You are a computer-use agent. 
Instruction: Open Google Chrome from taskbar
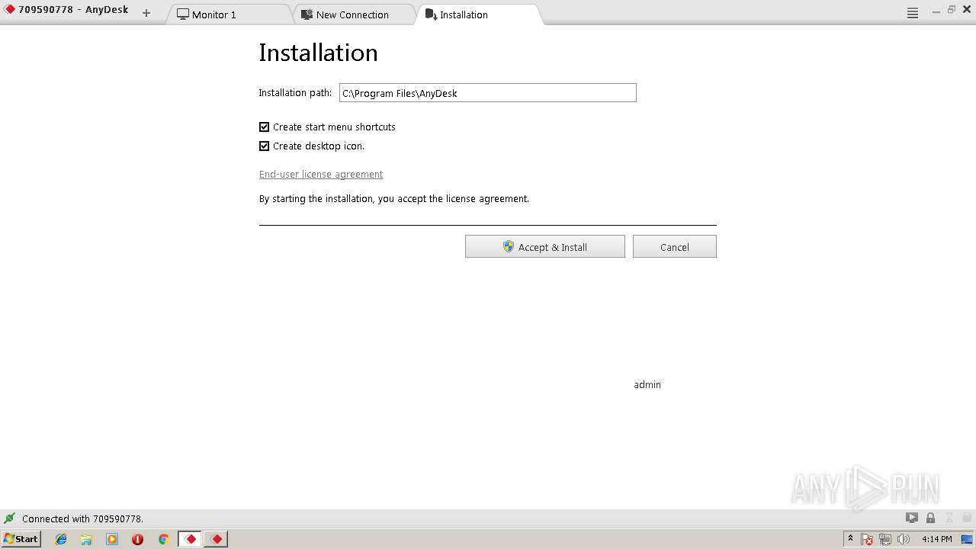point(163,539)
